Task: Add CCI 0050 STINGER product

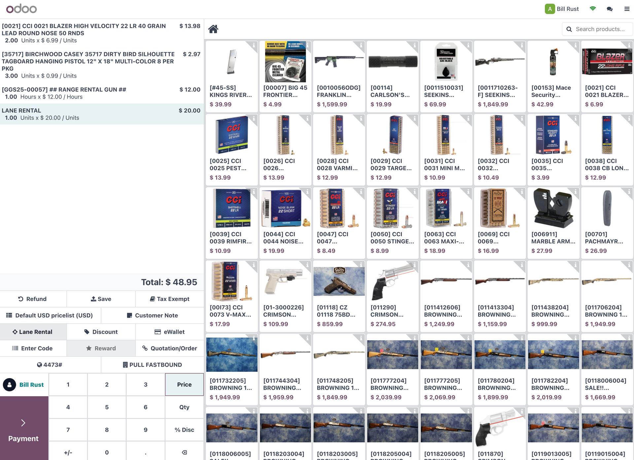Action: point(393,223)
